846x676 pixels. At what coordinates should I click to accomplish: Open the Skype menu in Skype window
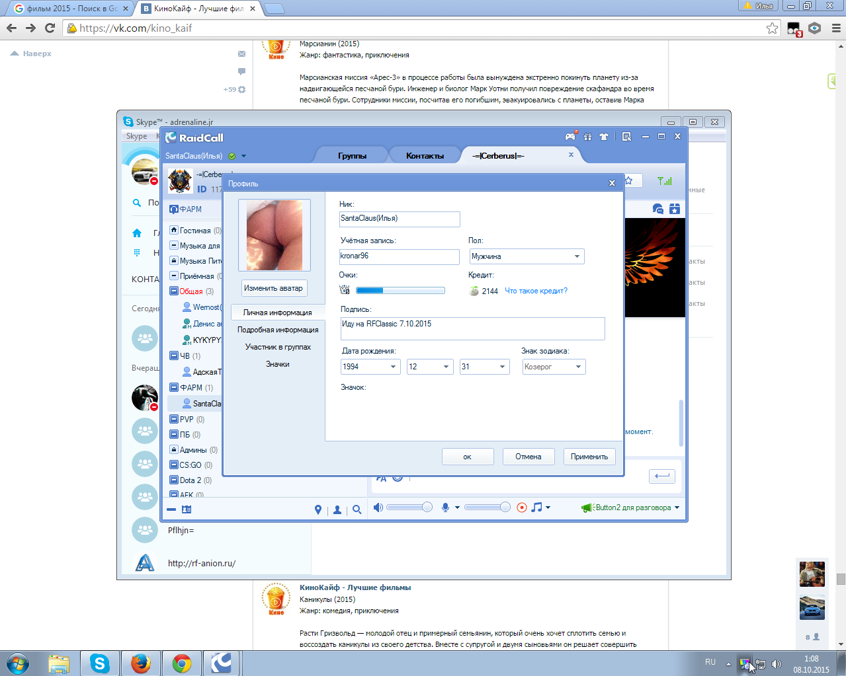pyautogui.click(x=137, y=136)
